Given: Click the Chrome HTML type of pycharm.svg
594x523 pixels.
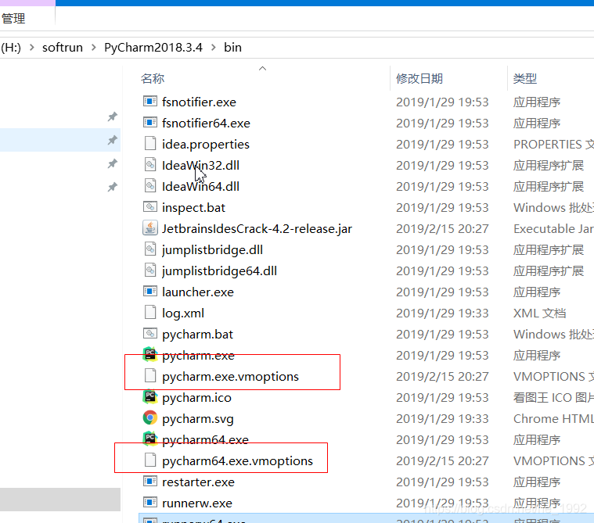Looking at the screenshot, I should (553, 418).
